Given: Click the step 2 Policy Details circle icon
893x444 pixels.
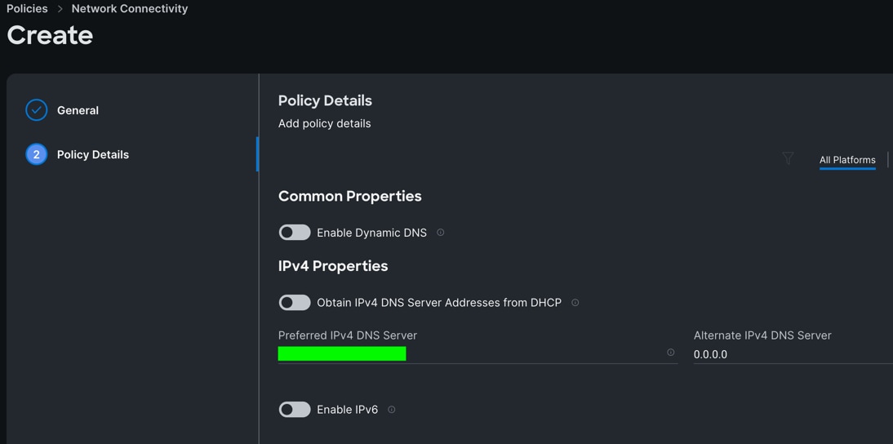Looking at the screenshot, I should tap(37, 154).
